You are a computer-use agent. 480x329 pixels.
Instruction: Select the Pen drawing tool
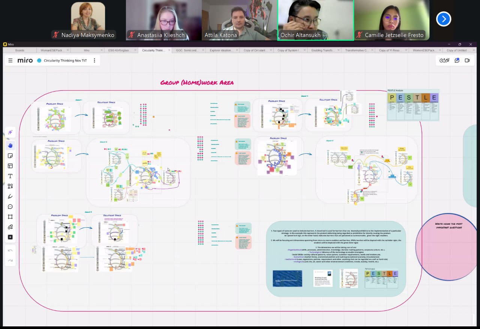point(10,196)
